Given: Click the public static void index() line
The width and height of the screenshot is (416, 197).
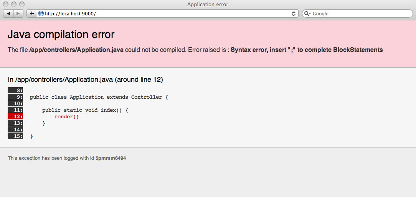Looking at the screenshot, I should pos(85,110).
